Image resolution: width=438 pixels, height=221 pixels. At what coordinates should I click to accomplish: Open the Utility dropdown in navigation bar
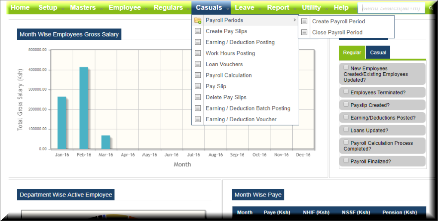[311, 8]
